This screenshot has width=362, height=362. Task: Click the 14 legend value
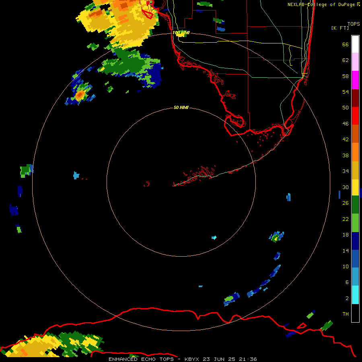click(346, 251)
